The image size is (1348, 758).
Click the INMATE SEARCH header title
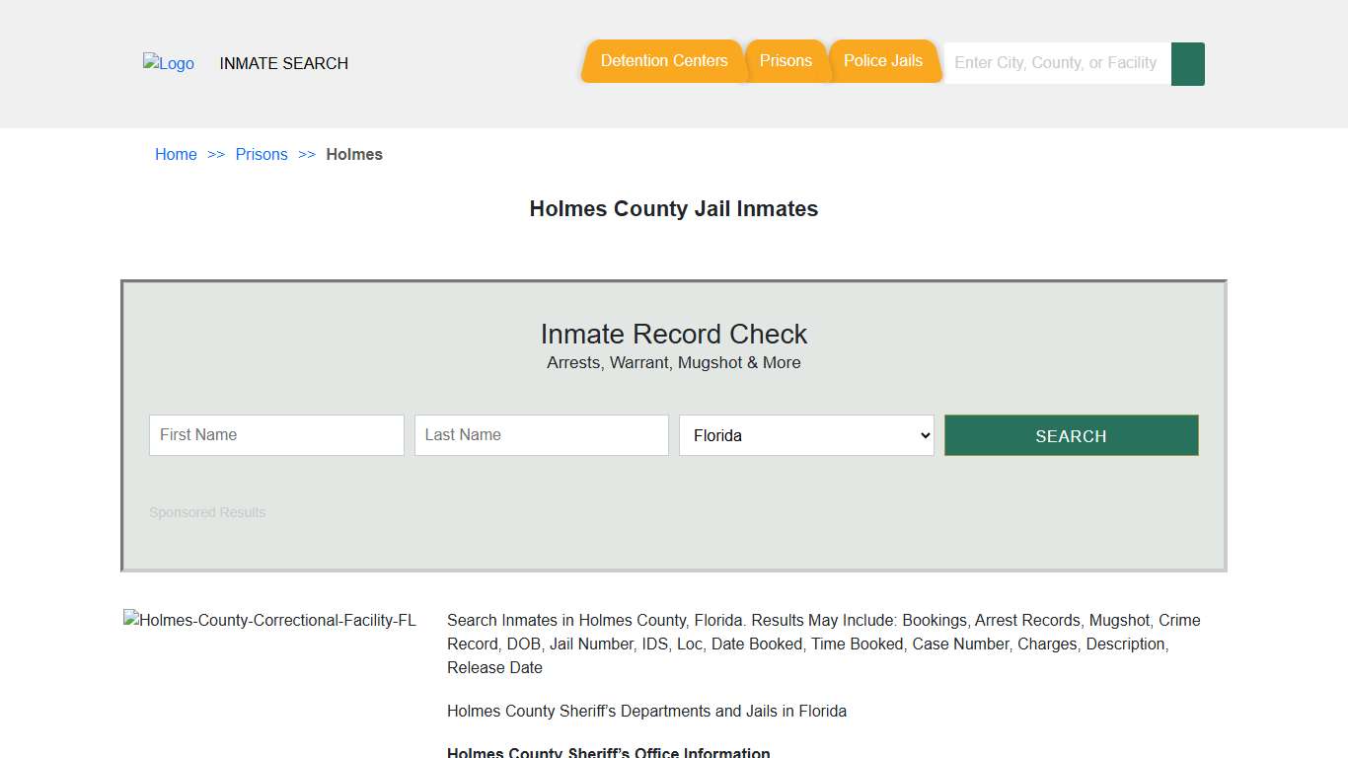(x=283, y=63)
